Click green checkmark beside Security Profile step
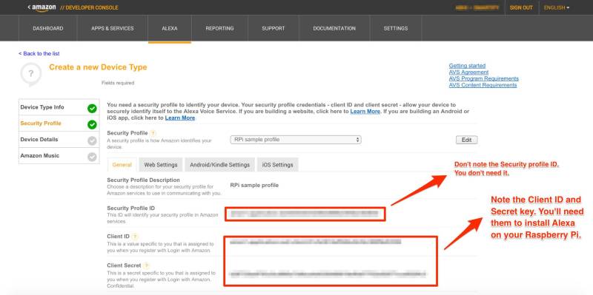Image resolution: width=593 pixels, height=295 pixels. click(92, 124)
